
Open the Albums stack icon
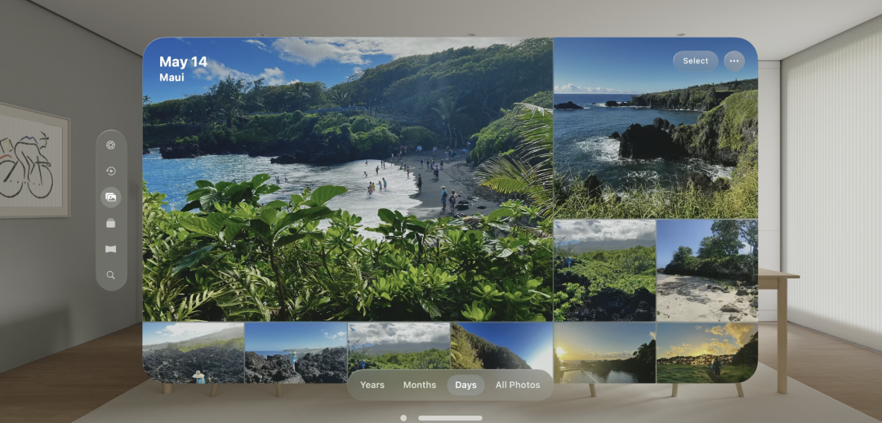coord(111,223)
